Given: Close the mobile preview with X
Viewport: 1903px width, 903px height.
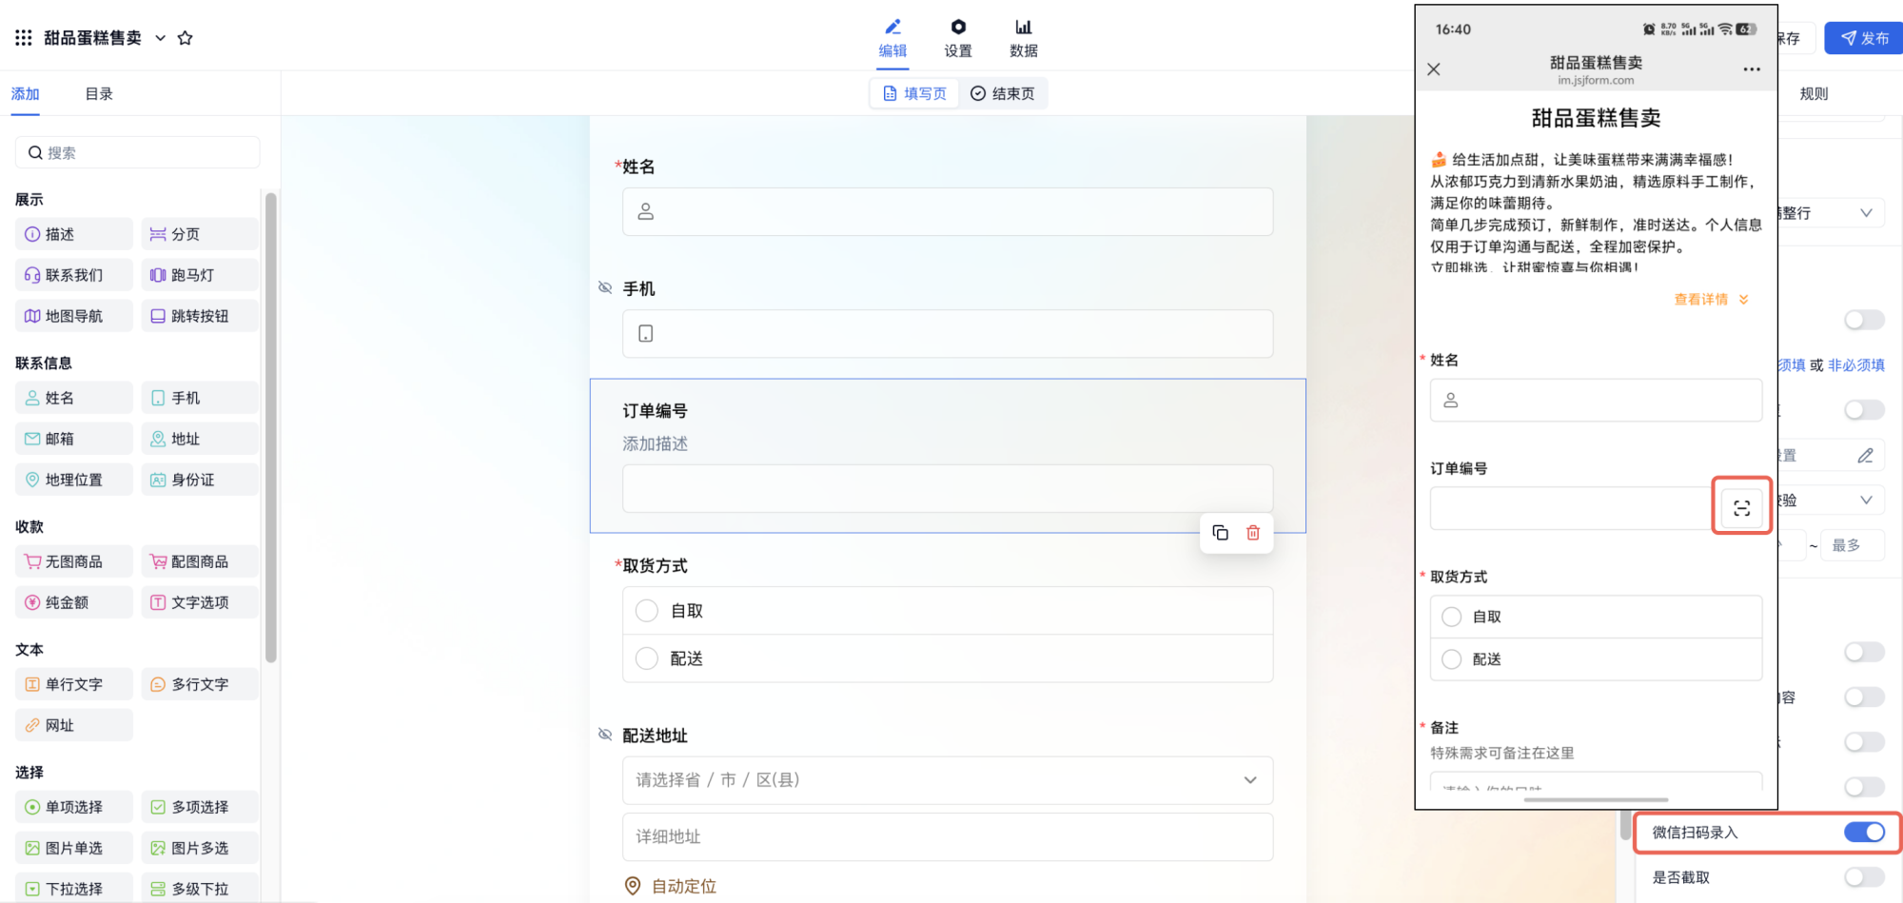Looking at the screenshot, I should click(x=1434, y=69).
